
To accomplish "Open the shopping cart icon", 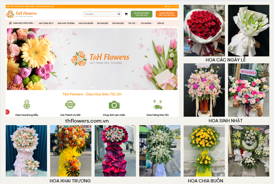I will [126, 14].
